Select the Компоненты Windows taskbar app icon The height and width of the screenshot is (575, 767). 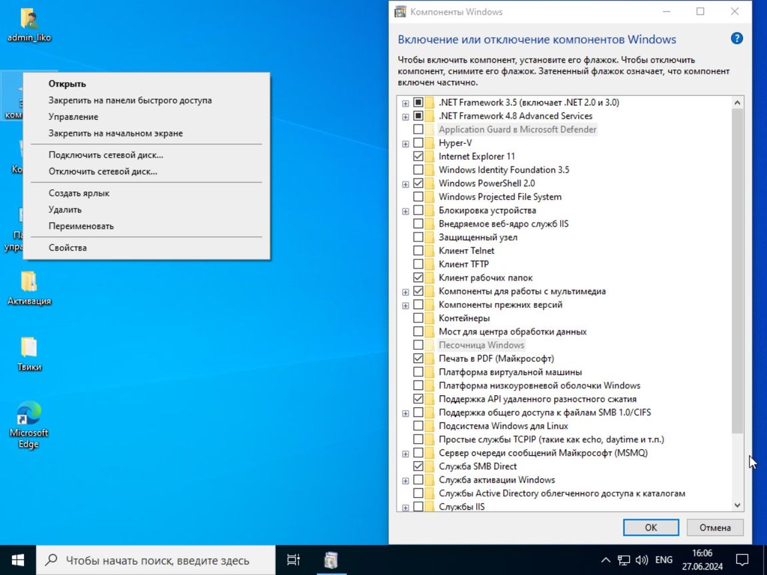click(331, 560)
